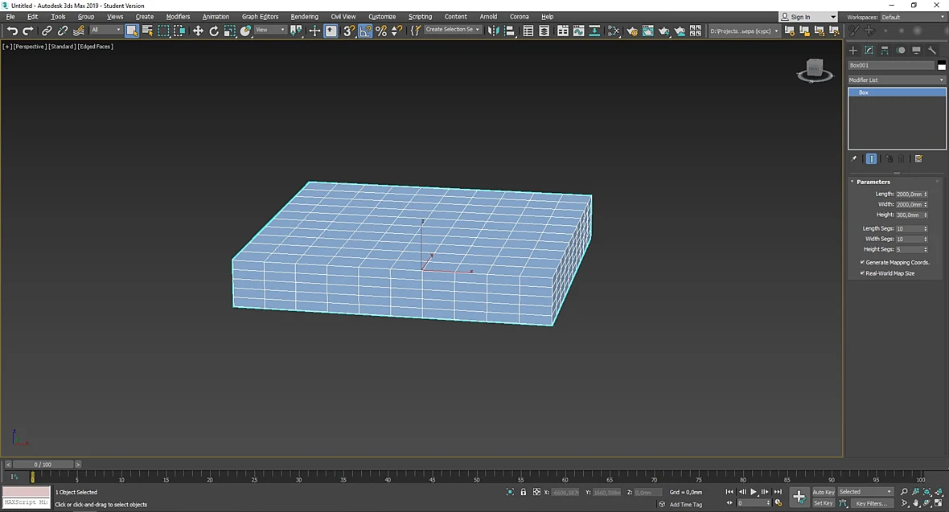Collapse the Parameters rollout
949x512 pixels.
[x=873, y=182]
